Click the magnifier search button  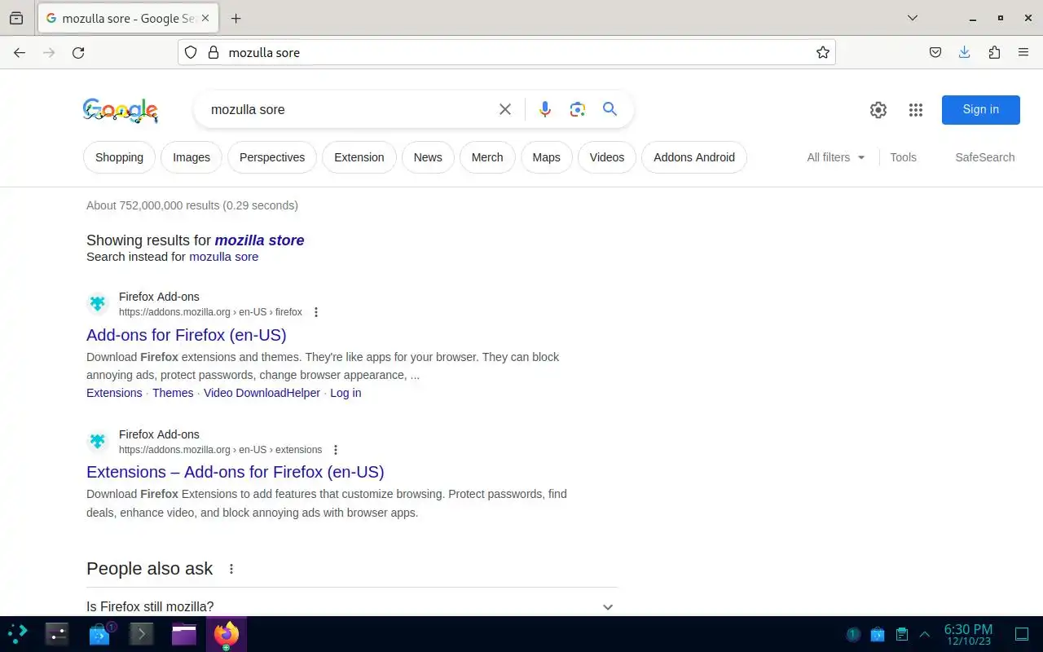click(x=610, y=109)
